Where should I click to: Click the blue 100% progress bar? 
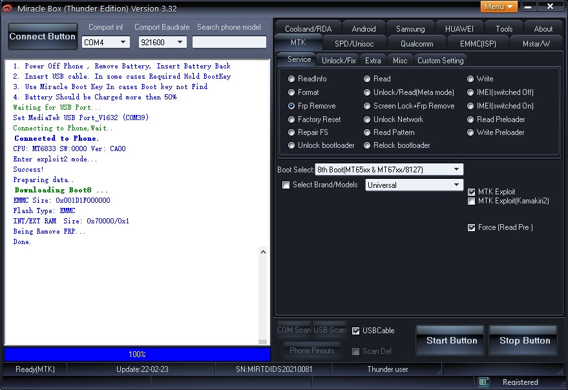tap(137, 354)
